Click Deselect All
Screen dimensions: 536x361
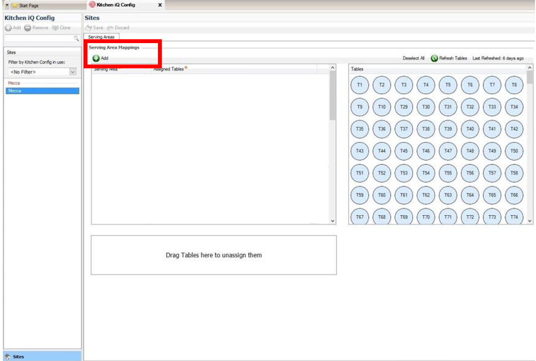pyautogui.click(x=413, y=58)
